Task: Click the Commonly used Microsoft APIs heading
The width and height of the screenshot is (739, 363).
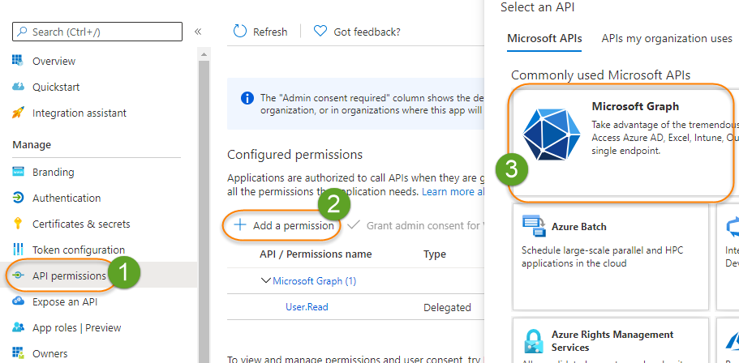Action: point(600,75)
